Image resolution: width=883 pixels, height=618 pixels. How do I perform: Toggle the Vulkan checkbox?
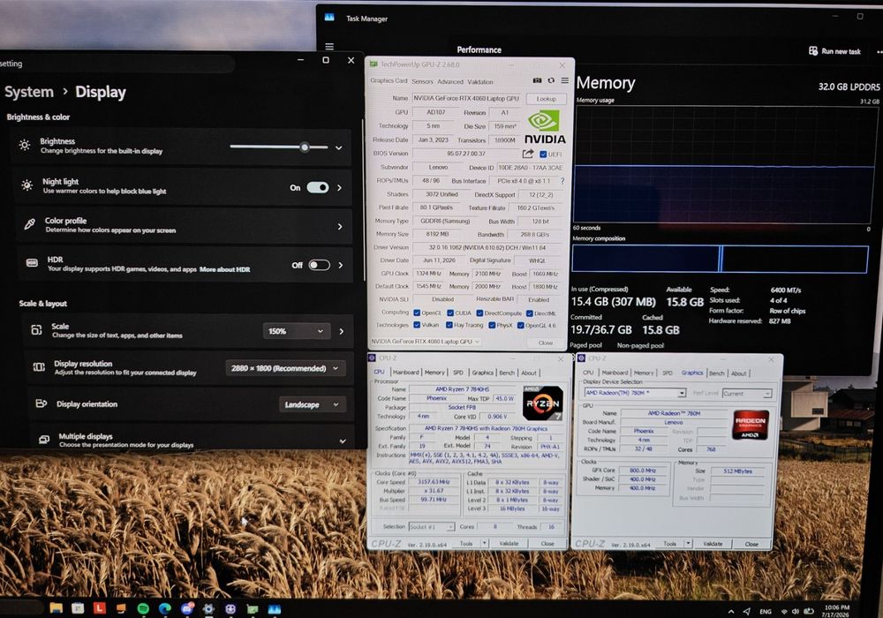point(417,325)
